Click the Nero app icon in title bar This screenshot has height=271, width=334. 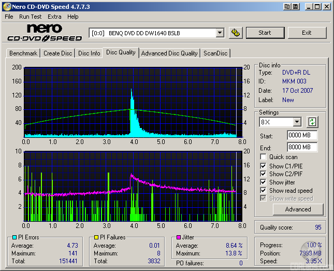tap(7, 7)
